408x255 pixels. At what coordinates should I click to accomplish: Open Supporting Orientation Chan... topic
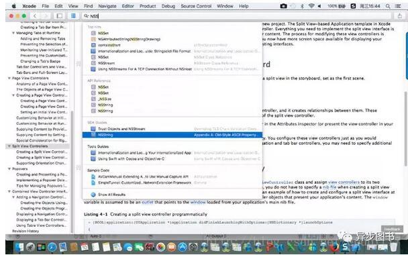(x=42, y=163)
